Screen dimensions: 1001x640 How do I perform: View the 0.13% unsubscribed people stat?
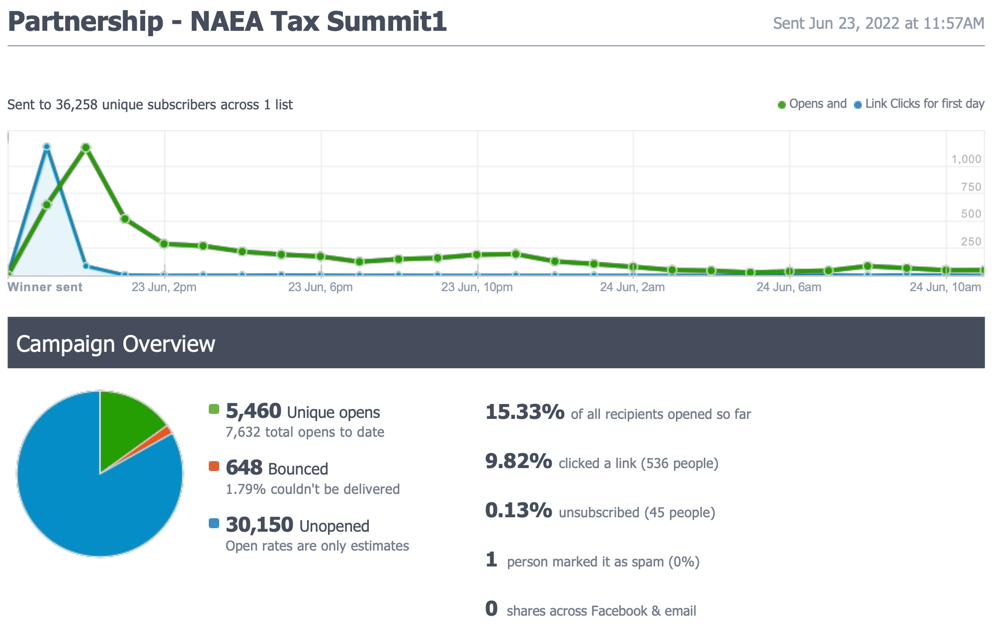coord(518,511)
